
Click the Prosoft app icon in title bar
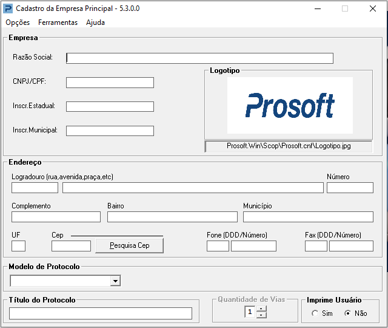8,9
